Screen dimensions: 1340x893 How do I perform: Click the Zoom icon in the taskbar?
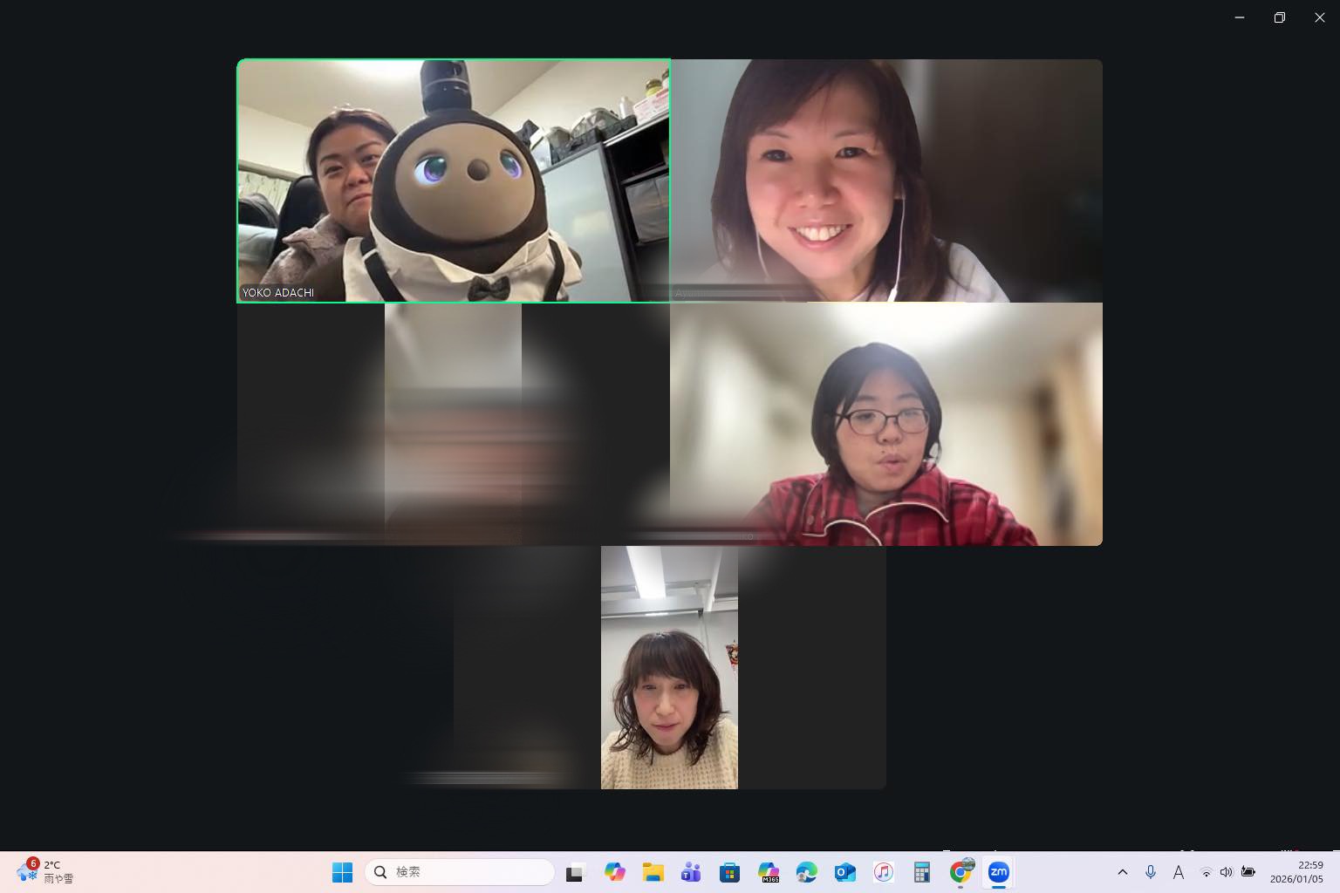click(x=998, y=872)
